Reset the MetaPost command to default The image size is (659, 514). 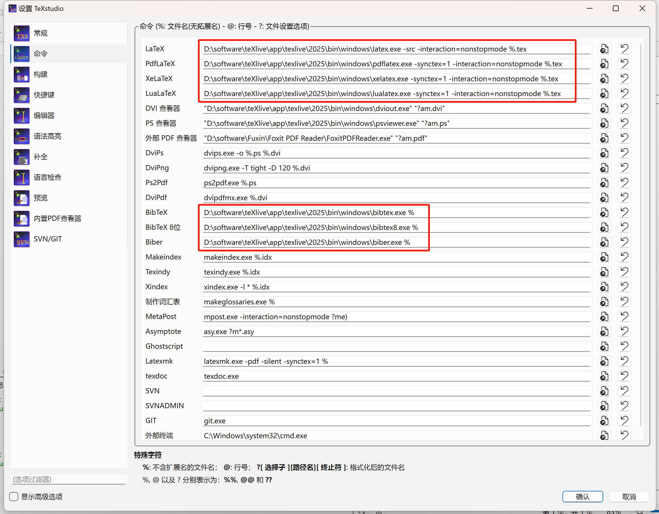624,317
